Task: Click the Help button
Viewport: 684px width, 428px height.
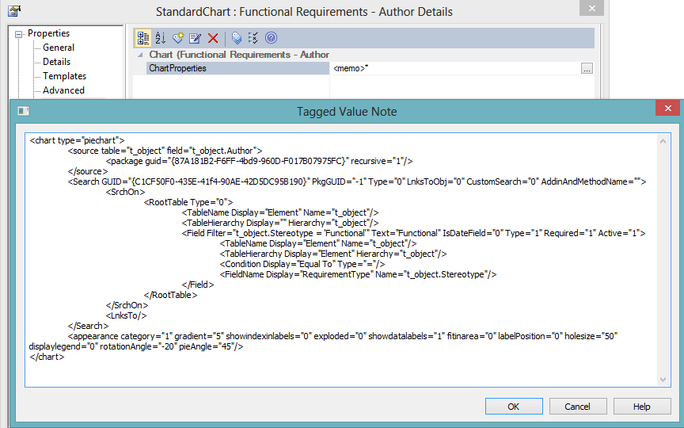Action: coord(642,407)
